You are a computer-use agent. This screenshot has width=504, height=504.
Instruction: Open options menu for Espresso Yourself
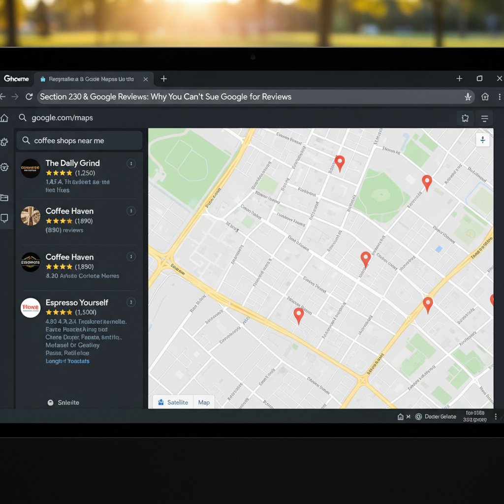tap(131, 302)
